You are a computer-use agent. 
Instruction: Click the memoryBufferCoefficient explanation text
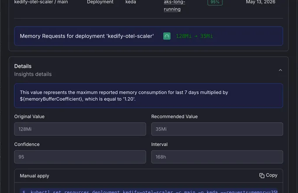[124, 96]
